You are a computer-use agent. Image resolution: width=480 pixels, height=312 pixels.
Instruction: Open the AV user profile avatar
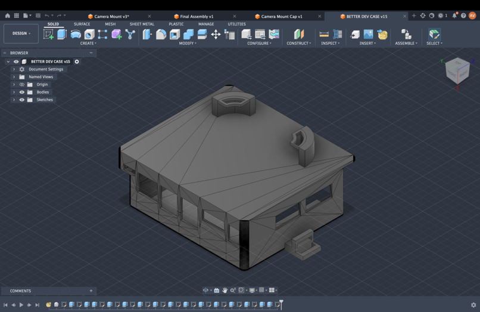pos(472,16)
